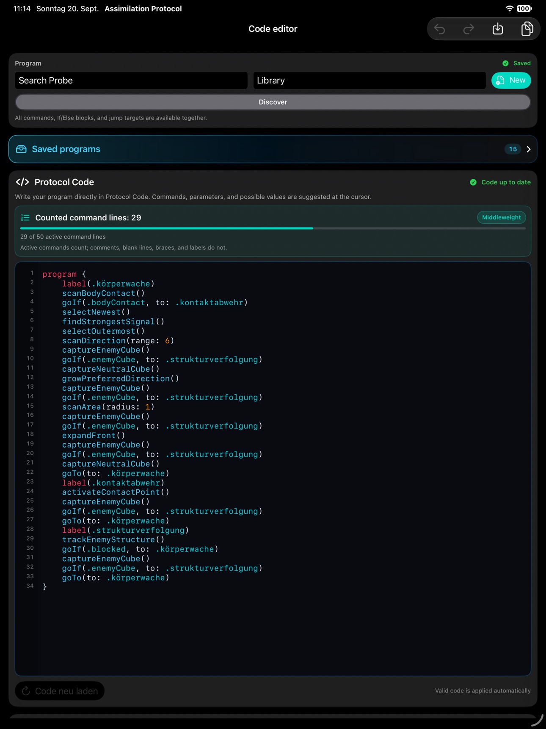The image size is (546, 729).
Task: Tap the Discover button
Action: (x=273, y=102)
